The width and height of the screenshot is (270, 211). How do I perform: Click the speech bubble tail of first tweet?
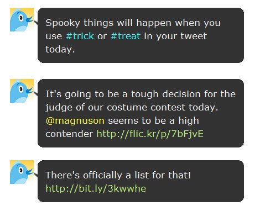[x=36, y=23]
